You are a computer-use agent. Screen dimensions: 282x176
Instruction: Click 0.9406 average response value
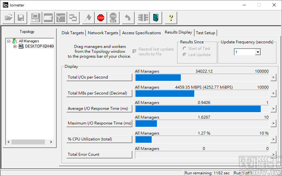(x=204, y=103)
